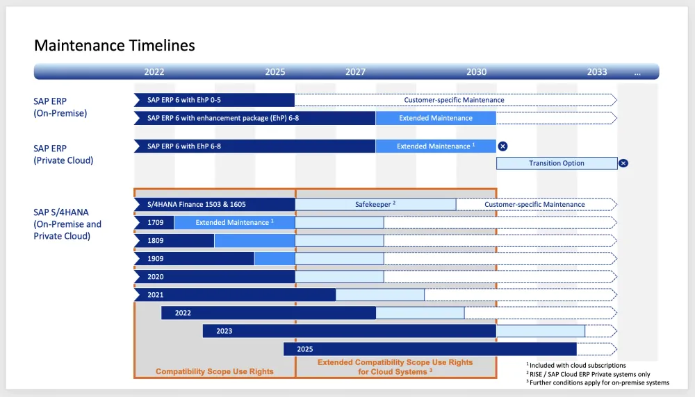Click the S/4HANA Finance 1503 & 1605 bar

pos(214,204)
